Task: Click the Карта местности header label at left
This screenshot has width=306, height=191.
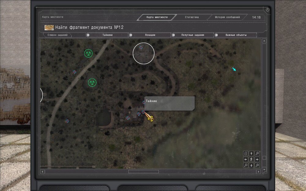Action: [x=53, y=17]
